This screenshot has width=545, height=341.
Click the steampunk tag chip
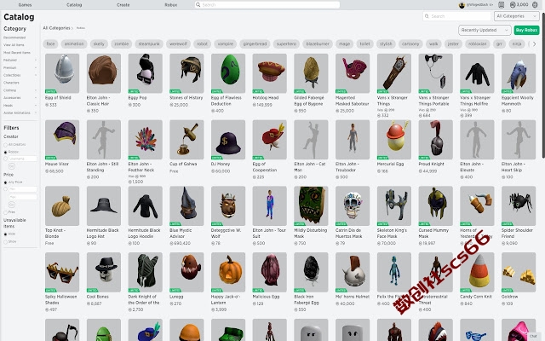pyautogui.click(x=149, y=43)
